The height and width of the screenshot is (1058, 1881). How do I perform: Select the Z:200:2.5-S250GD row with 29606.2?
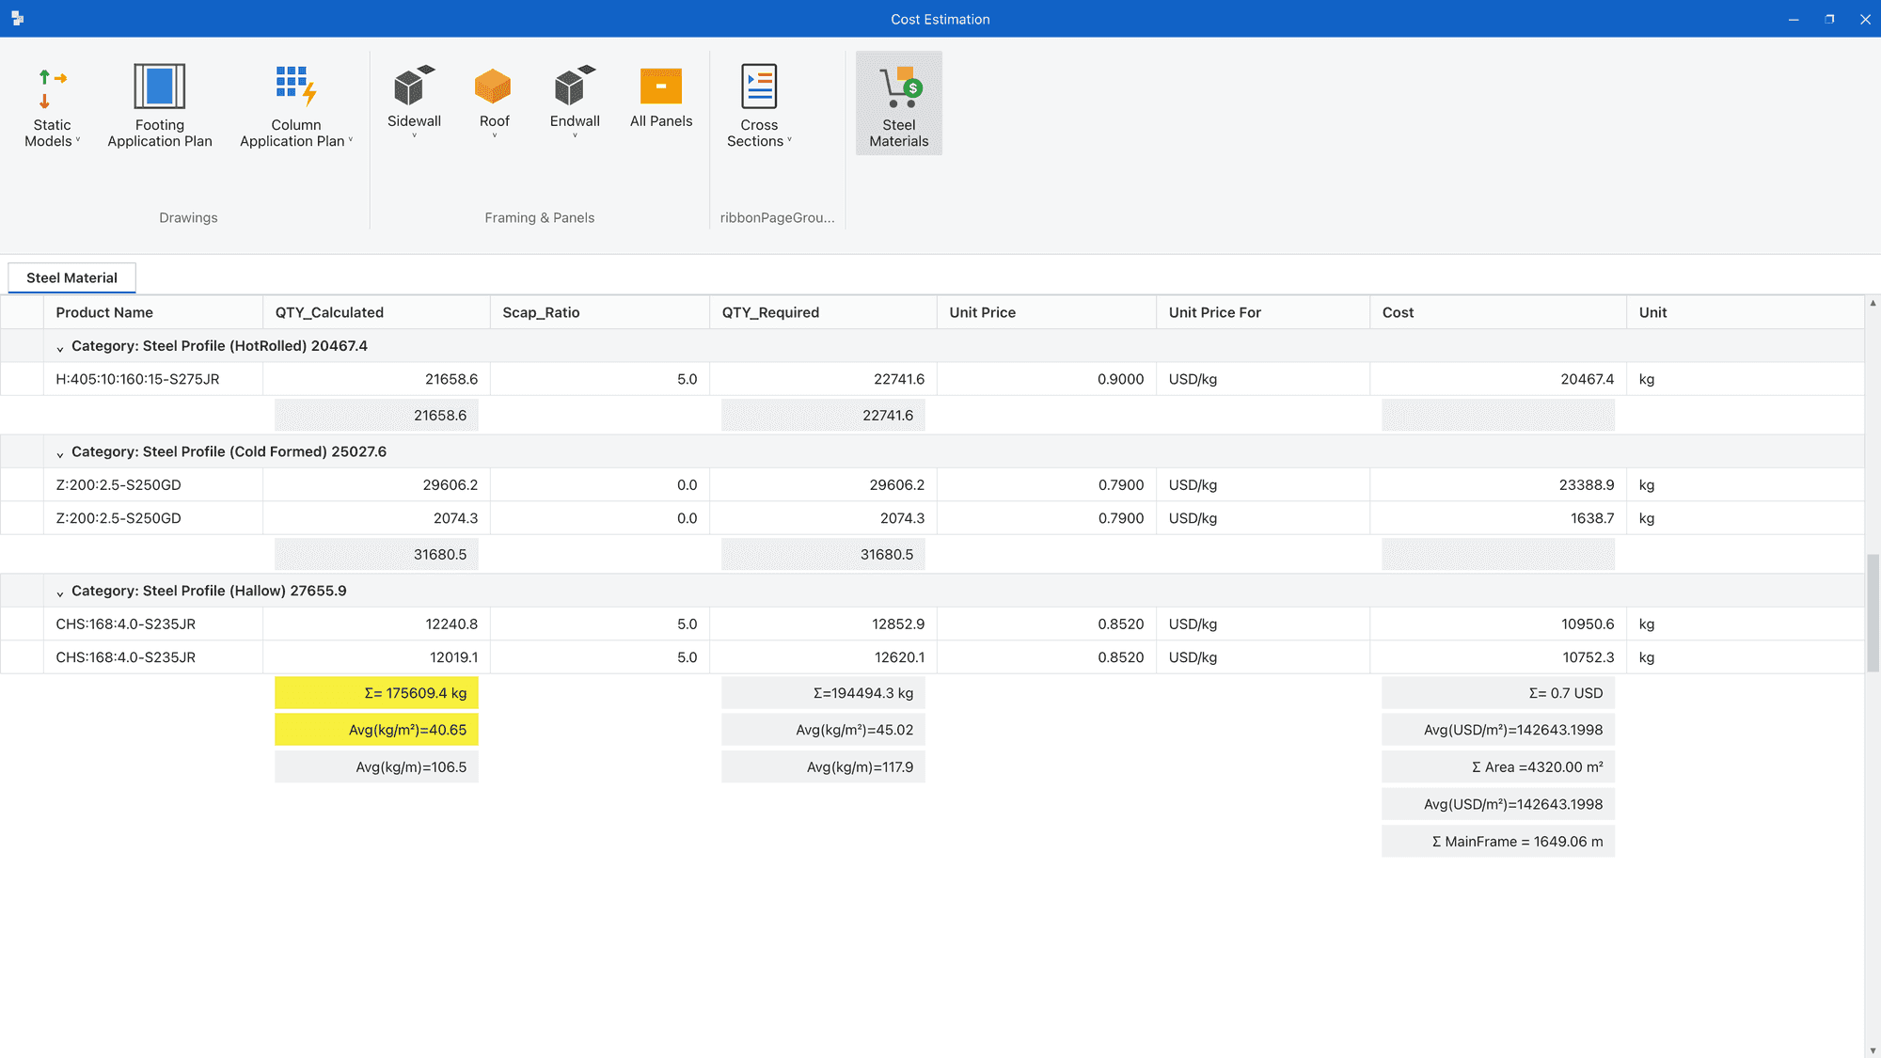click(932, 484)
